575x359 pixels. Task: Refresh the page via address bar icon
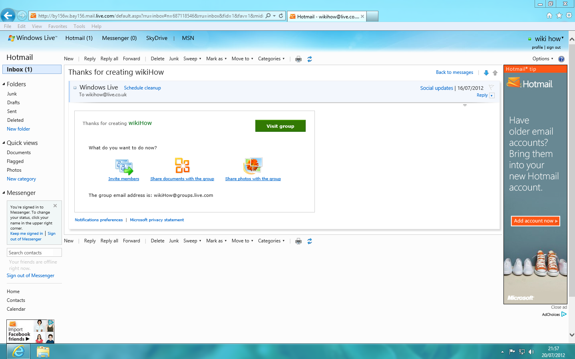(x=281, y=16)
